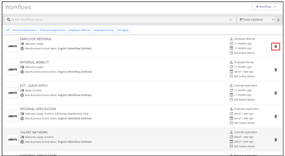
Task: Click 'about 1 year ago' calendar text in INTERNAL MOBILTY
Action: coord(244,72)
